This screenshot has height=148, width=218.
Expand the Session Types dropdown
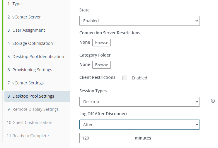coord(139,102)
